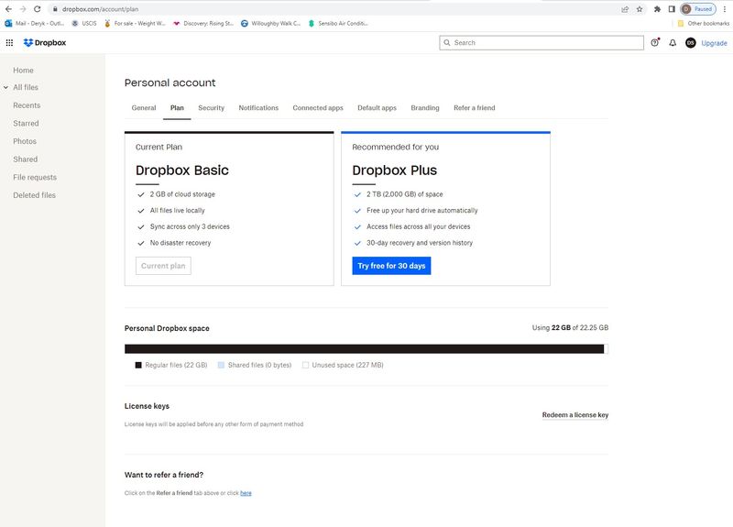Click the 'No disaster recovery' text

tap(181, 243)
